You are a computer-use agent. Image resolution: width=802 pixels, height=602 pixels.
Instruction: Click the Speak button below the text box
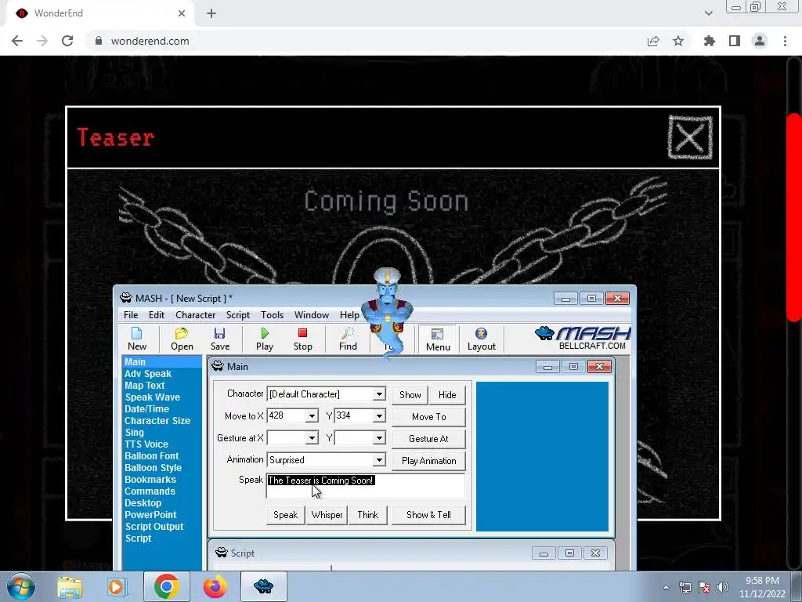(285, 515)
